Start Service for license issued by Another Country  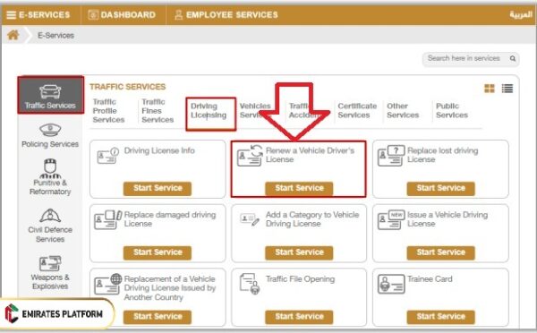[x=158, y=317]
